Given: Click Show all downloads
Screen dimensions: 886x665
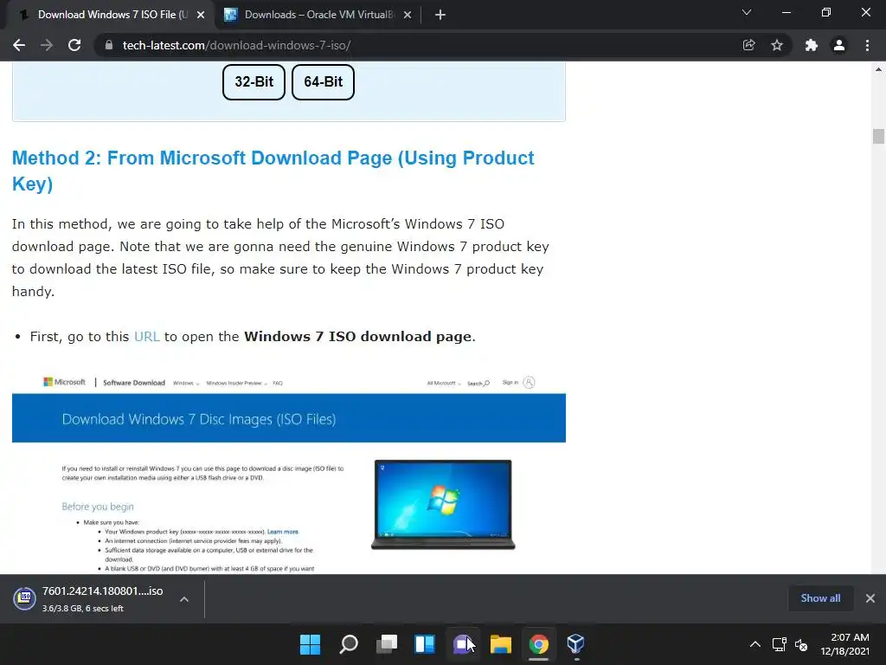Looking at the screenshot, I should point(820,598).
